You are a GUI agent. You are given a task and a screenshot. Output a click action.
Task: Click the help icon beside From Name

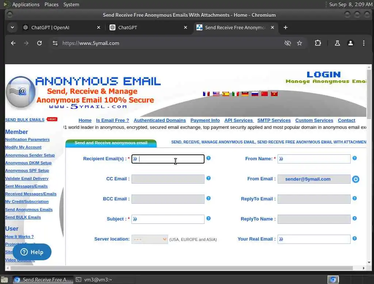pyautogui.click(x=354, y=158)
